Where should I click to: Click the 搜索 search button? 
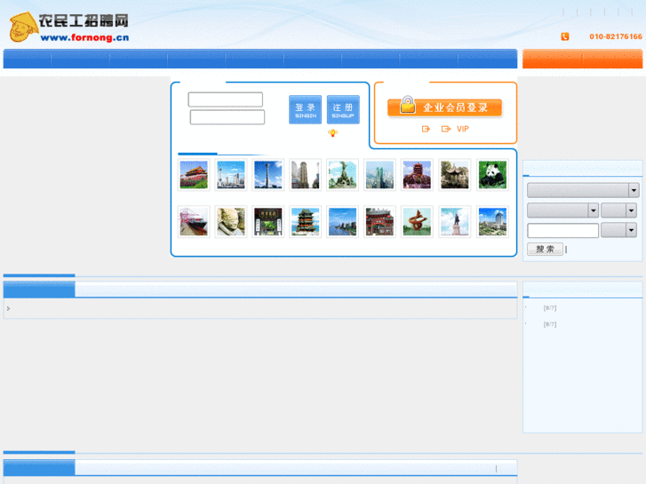point(545,250)
